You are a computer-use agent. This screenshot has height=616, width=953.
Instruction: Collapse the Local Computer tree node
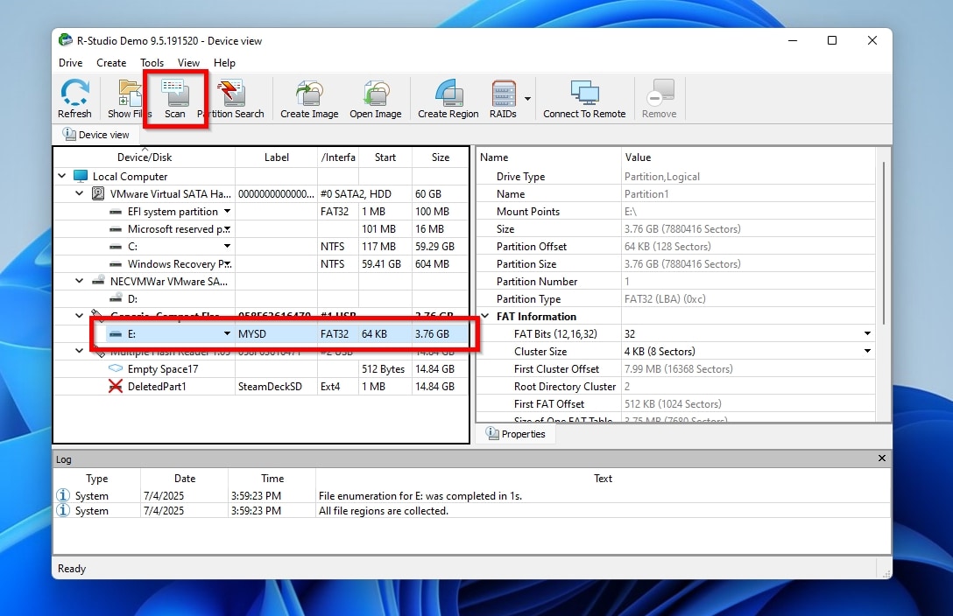(62, 176)
